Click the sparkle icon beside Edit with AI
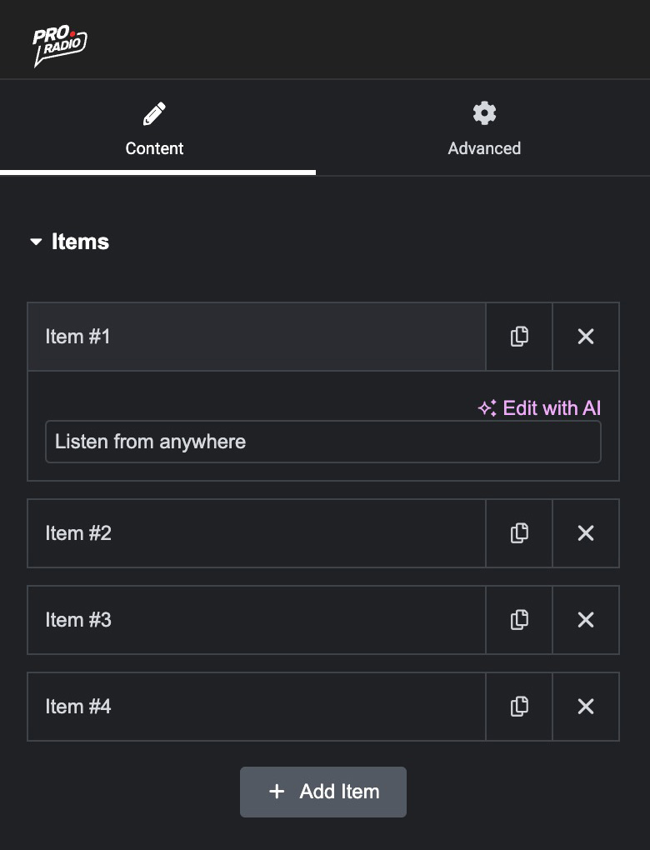Viewport: 650px width, 850px height. [x=487, y=408]
